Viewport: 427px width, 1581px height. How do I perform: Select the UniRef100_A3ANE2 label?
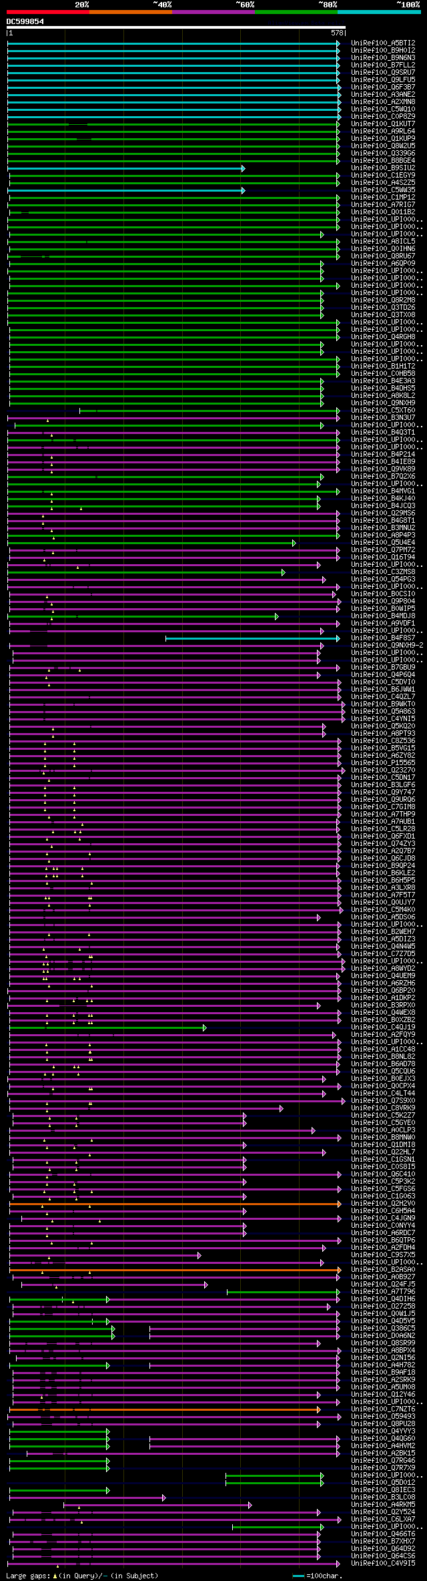[x=383, y=94]
